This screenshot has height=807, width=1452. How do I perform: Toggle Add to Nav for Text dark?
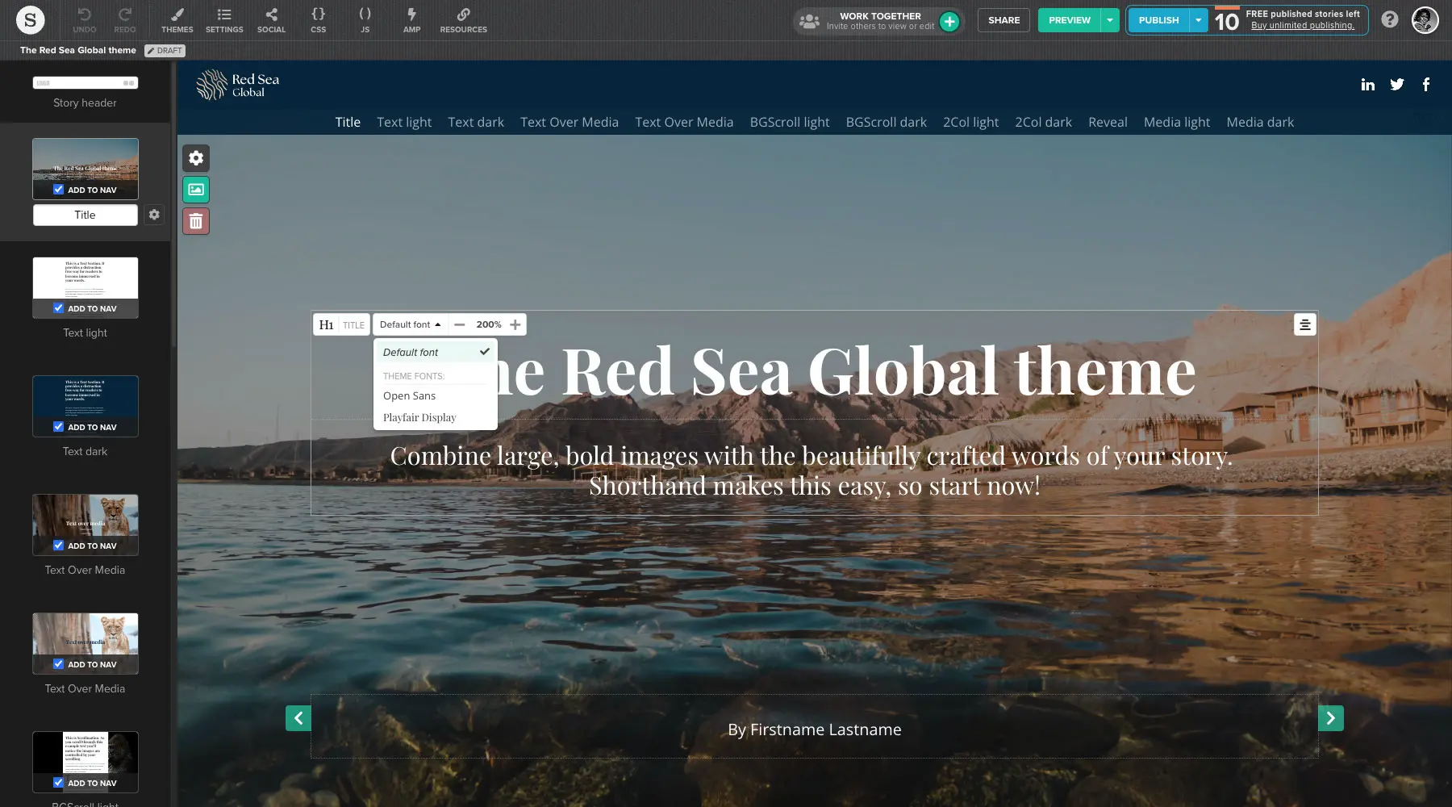pyautogui.click(x=58, y=427)
